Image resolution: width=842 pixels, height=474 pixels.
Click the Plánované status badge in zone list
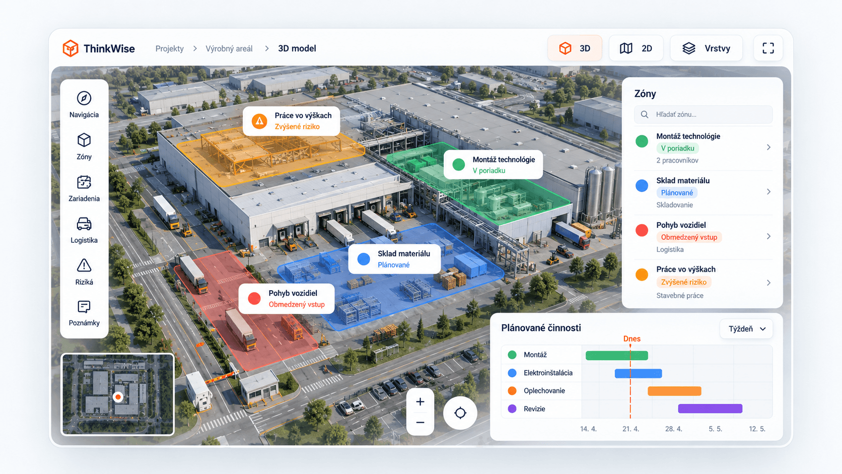677,193
